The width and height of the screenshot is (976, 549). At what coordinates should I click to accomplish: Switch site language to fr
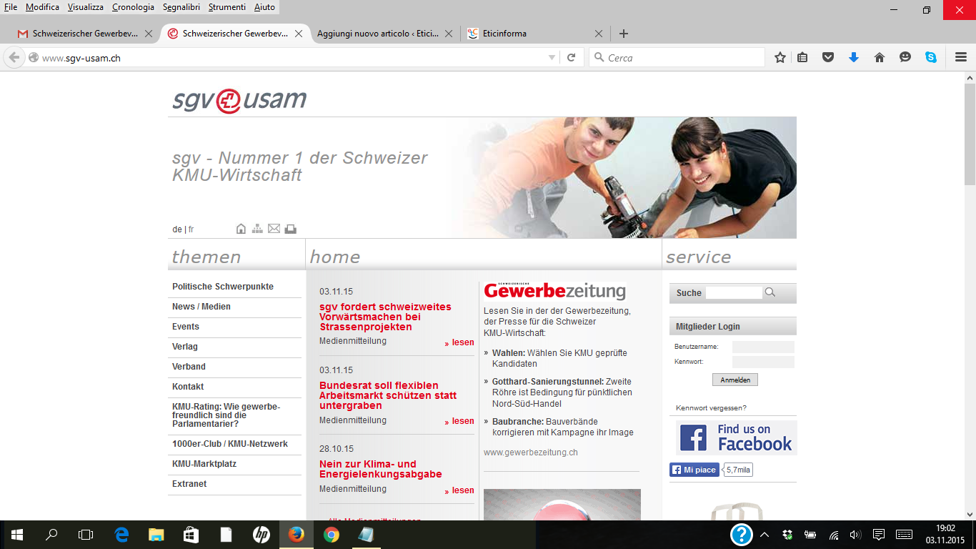tap(191, 229)
